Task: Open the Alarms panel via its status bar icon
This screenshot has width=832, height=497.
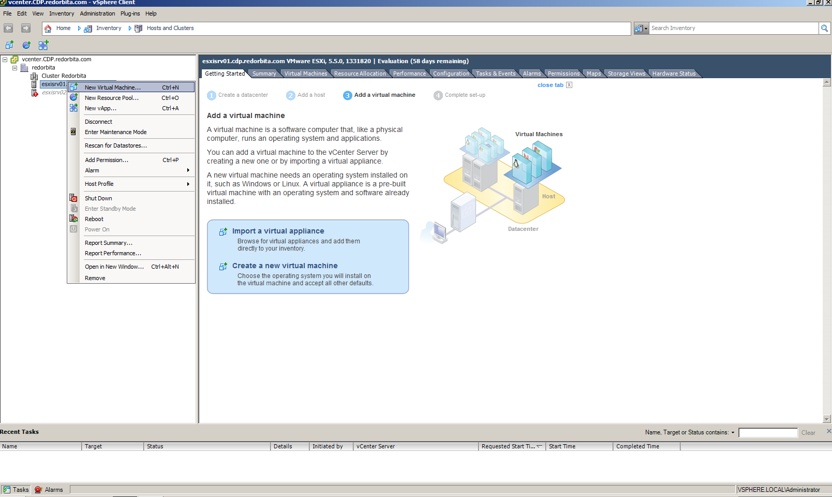Action: (38, 489)
